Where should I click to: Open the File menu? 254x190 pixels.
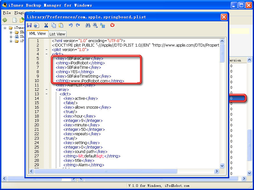pyautogui.click(x=7, y=13)
